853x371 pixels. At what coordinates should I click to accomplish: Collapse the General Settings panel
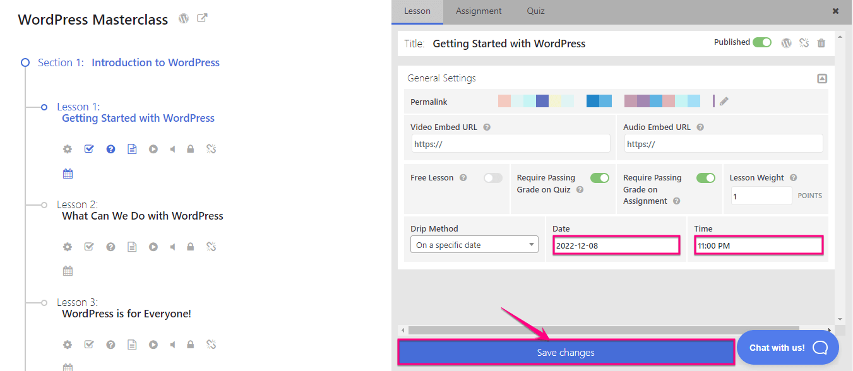coord(822,79)
